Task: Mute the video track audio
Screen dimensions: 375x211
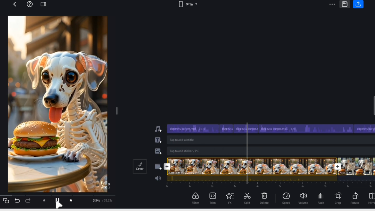Action: point(158,178)
